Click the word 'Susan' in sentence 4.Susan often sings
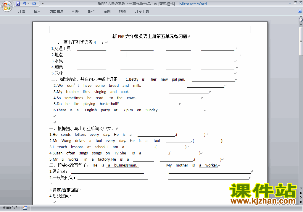This screenshot has height=212, width=303. coord(57,153)
